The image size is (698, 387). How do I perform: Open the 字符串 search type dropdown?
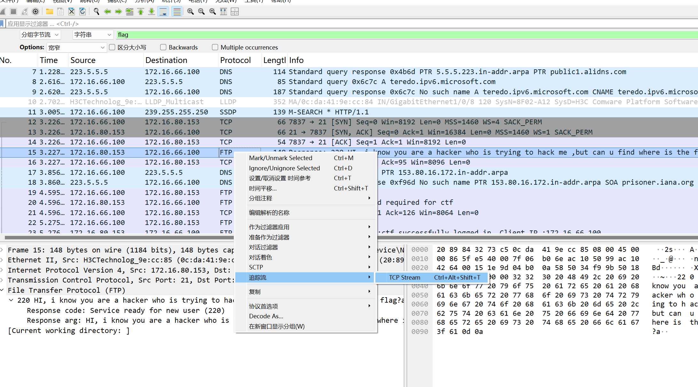(x=92, y=35)
